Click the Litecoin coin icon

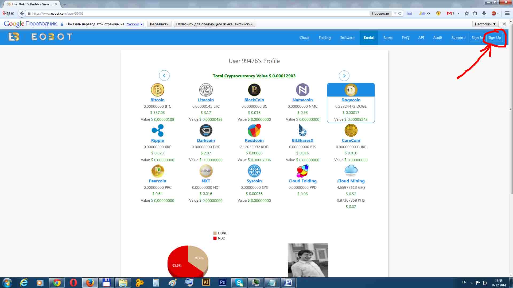[x=206, y=90]
